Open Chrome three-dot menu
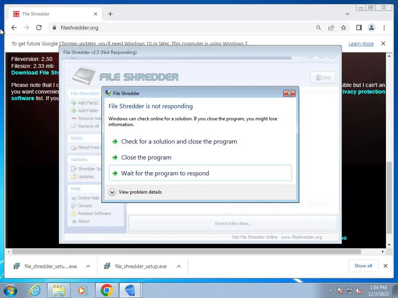This screenshot has width=398, height=298. [x=384, y=28]
